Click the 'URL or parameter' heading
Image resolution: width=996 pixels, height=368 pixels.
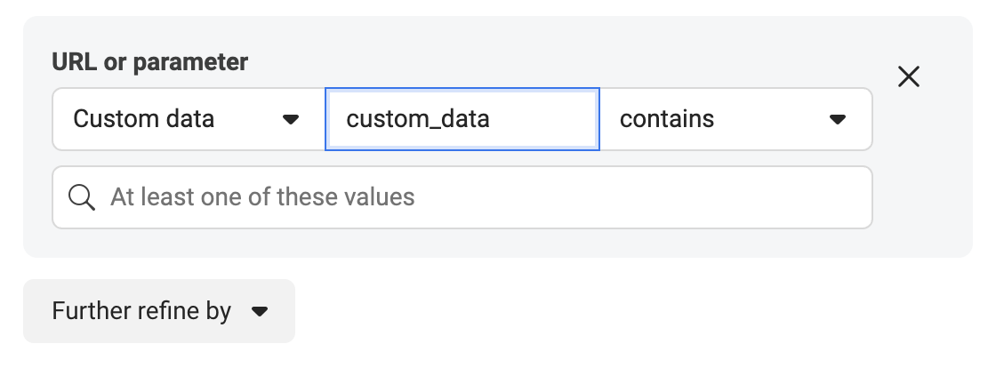tap(150, 62)
